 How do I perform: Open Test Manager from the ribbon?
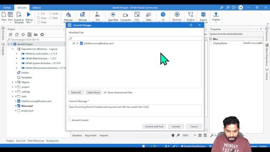tap(97, 15)
